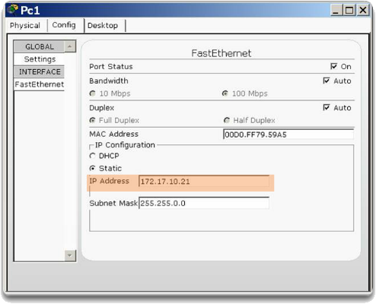
Task: Select the 100 Mbps radio button
Action: [x=225, y=93]
